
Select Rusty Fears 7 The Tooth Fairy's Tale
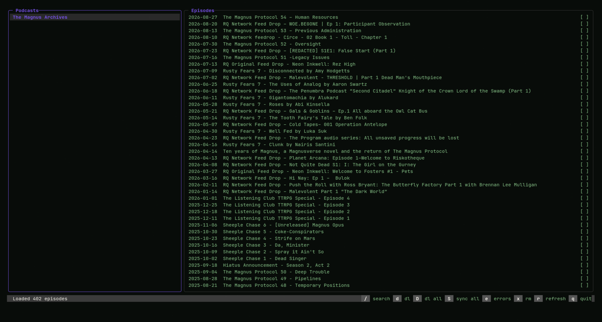tap(389, 118)
